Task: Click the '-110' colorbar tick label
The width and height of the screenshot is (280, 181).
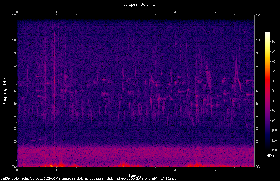Action: point(273,140)
